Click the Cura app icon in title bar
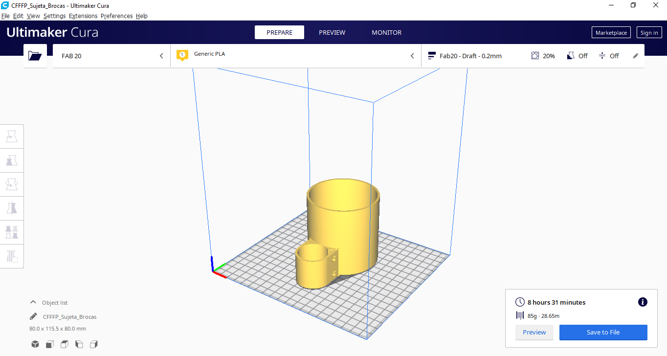The width and height of the screenshot is (667, 356). (x=5, y=5)
